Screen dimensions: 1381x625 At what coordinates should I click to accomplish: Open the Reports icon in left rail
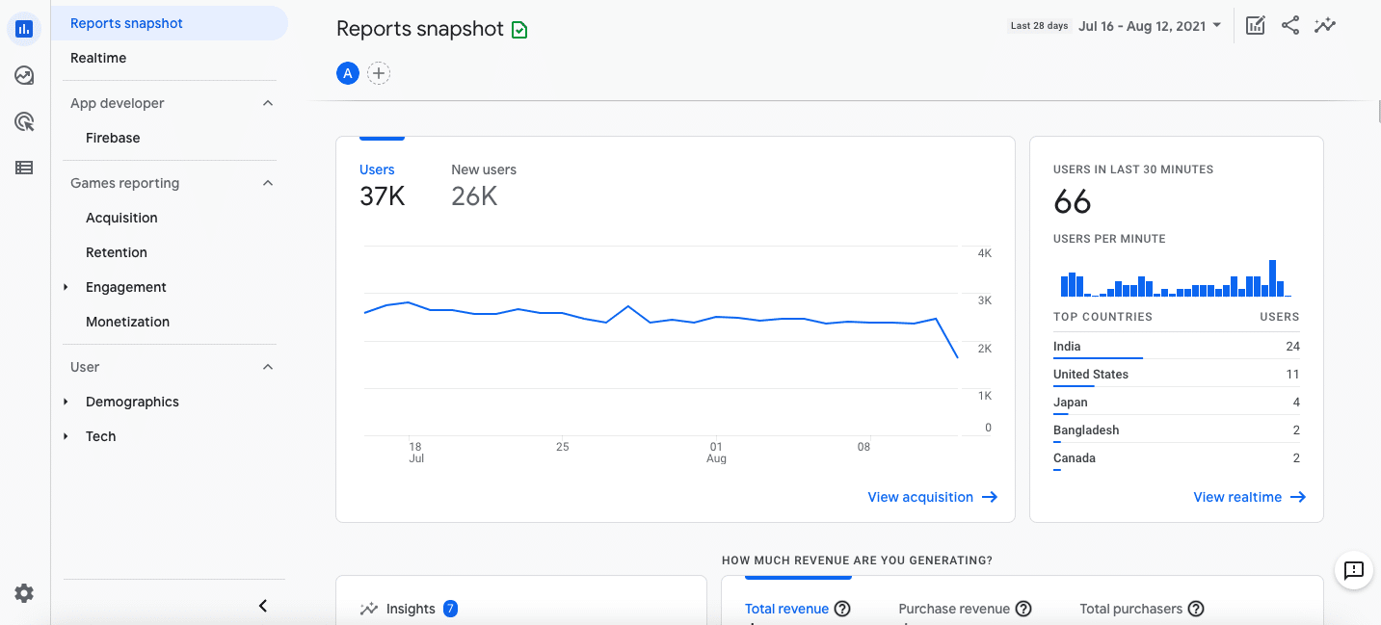[25, 29]
